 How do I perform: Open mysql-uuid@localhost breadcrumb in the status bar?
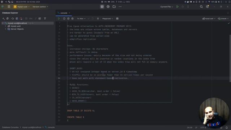click(32, 127)
